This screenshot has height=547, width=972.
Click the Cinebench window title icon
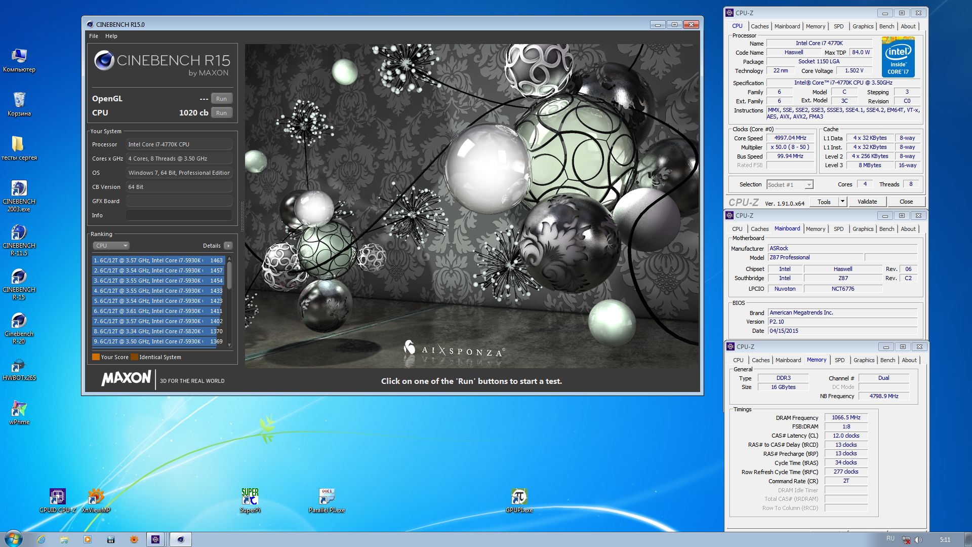point(90,24)
